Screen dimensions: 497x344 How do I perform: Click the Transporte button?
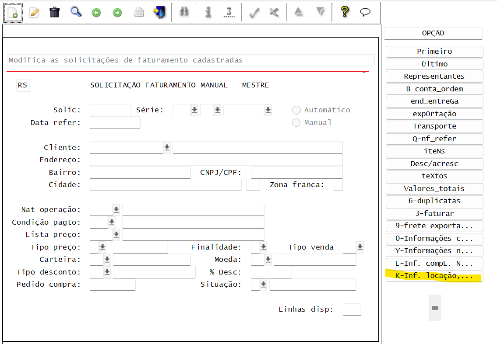click(x=434, y=126)
